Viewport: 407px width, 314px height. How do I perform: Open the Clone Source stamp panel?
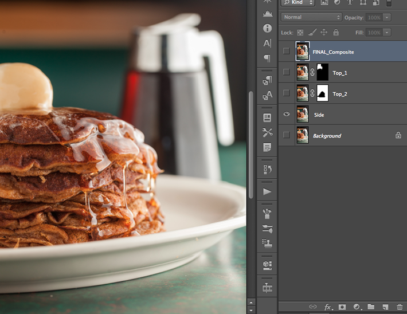[x=267, y=243]
